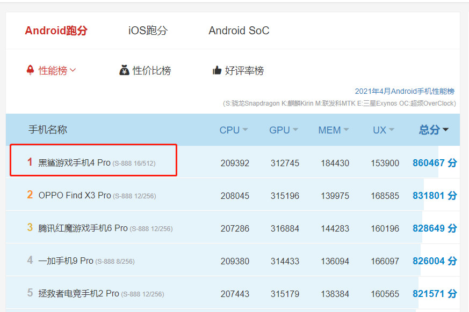
Task: Click MEM score 139975
Action: [x=335, y=196]
